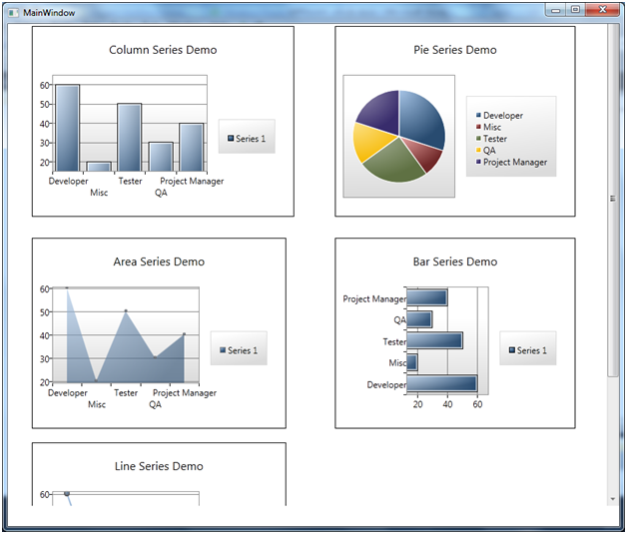Click the Column Series Demo title

click(163, 50)
